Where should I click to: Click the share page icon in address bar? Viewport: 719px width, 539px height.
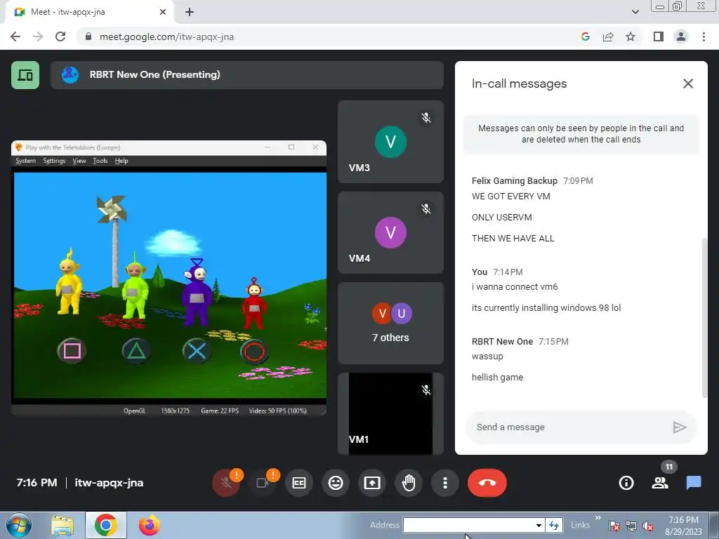coord(608,36)
